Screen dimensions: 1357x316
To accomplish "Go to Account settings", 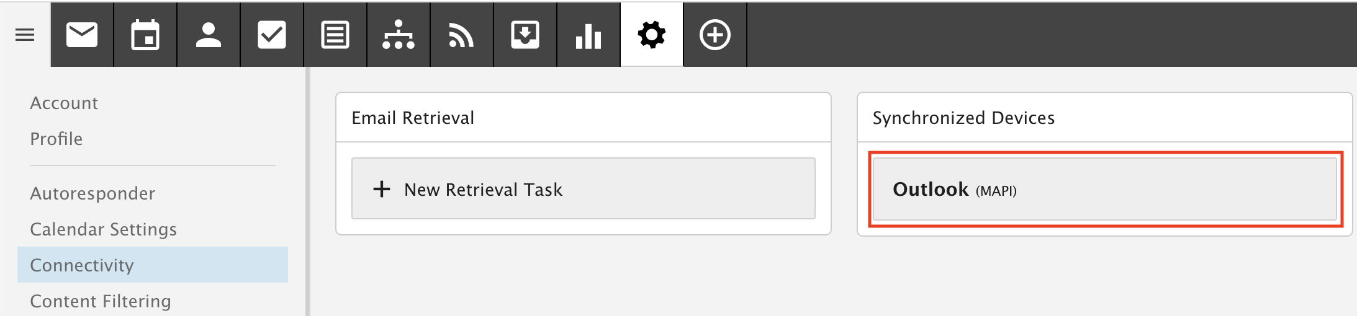I will pos(64,103).
